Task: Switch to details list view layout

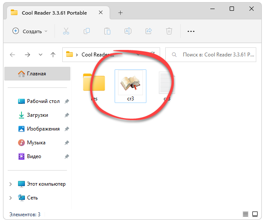Action: point(246,214)
